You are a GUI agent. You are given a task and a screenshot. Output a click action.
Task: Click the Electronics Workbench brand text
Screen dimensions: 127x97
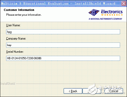pos(112,13)
